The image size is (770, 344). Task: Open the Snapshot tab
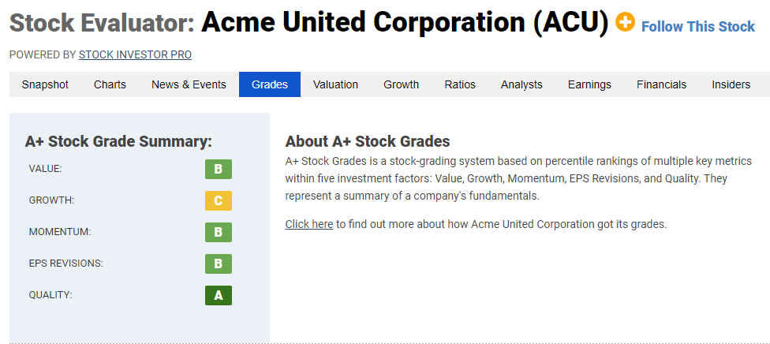(x=45, y=84)
